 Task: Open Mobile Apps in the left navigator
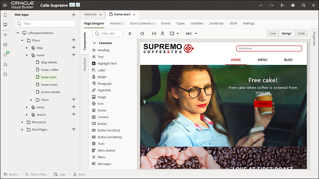click(x=5, y=15)
